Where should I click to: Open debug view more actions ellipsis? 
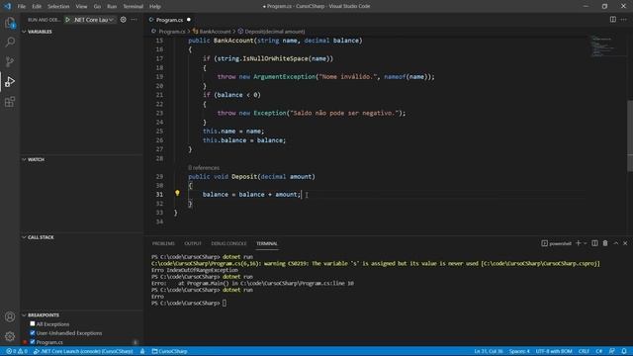[x=135, y=20]
